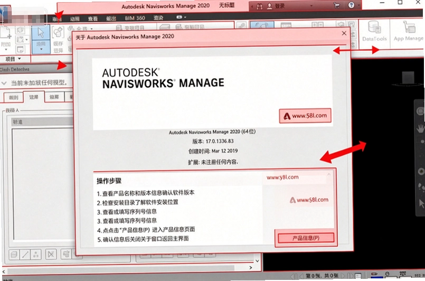Open the App Manager ribbon button
The height and width of the screenshot is (281, 425).
(408, 31)
